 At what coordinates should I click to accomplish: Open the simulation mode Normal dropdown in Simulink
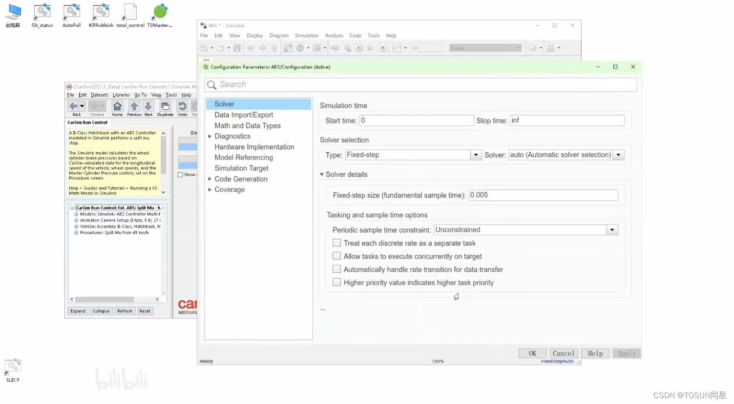point(485,48)
